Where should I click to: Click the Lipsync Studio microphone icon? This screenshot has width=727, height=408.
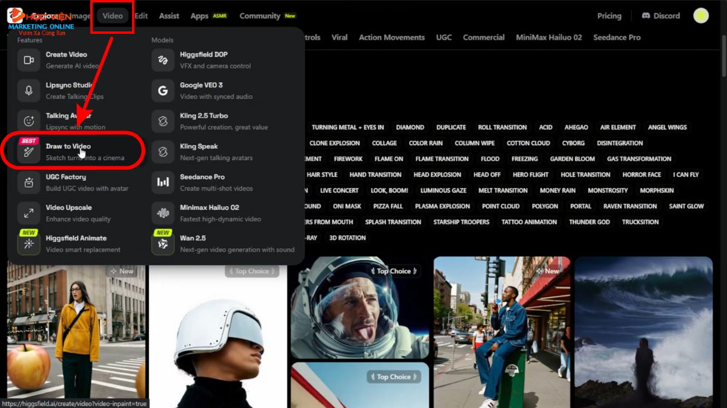[x=28, y=91]
